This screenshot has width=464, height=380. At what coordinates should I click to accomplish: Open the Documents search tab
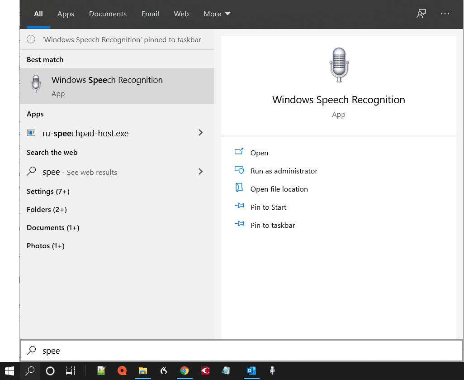coord(108,14)
